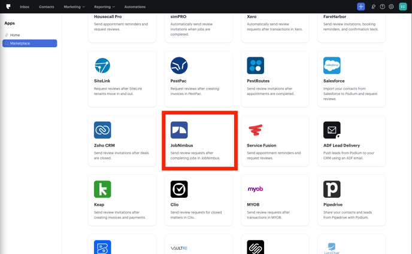This screenshot has height=254, width=412.
Task: Click the Salesforce title text
Action: pyautogui.click(x=334, y=81)
